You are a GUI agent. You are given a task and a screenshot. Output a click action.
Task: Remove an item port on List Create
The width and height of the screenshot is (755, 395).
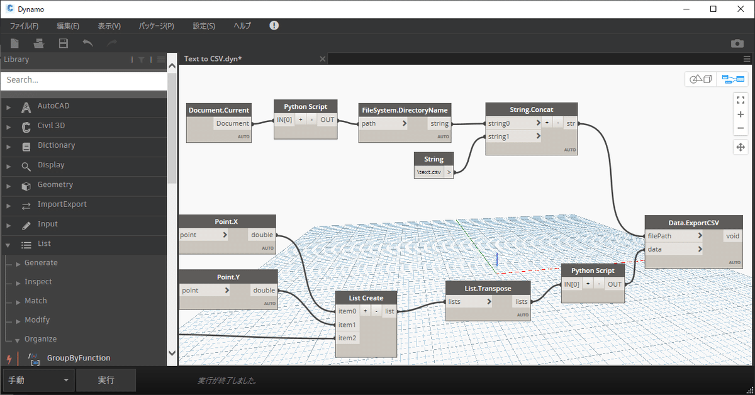point(376,311)
